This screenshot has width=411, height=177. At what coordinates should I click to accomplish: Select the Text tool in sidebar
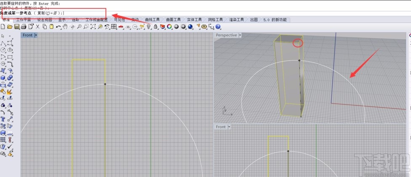coord(3,119)
